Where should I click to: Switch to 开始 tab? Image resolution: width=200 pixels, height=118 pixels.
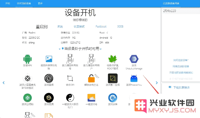(x=8, y=4)
